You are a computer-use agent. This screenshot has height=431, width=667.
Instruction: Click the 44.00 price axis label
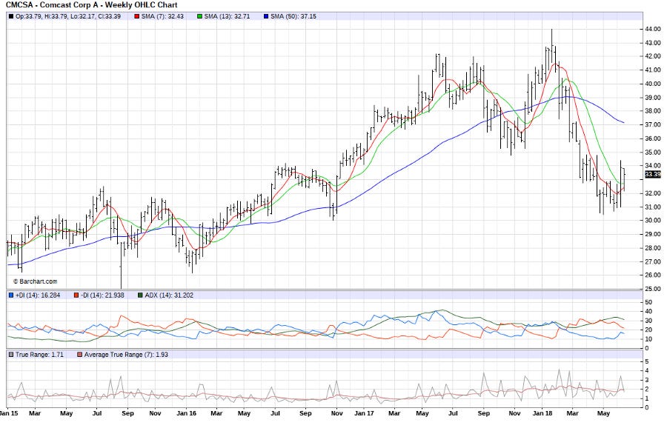(652, 29)
